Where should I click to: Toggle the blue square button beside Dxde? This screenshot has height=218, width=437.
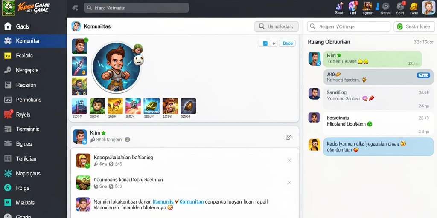265,43
